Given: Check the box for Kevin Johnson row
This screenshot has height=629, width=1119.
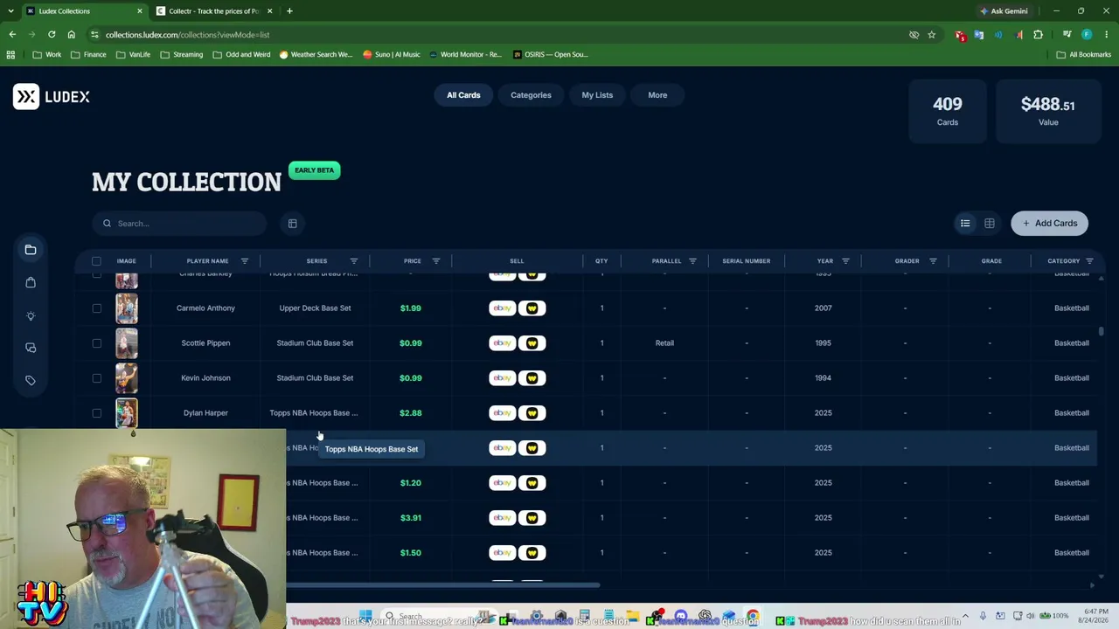Looking at the screenshot, I should pos(96,378).
